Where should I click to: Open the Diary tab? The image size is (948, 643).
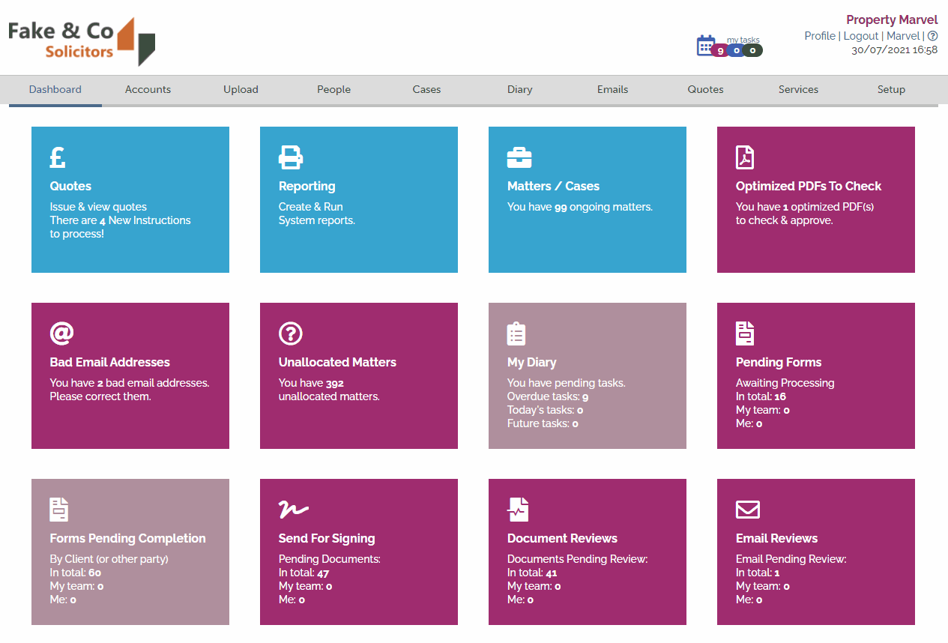(519, 89)
